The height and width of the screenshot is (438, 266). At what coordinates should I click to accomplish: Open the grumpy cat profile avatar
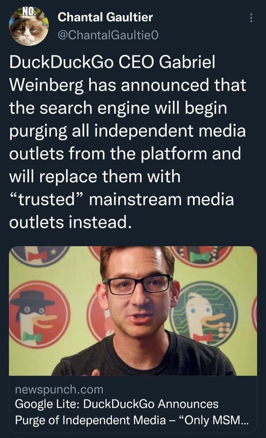tap(29, 26)
